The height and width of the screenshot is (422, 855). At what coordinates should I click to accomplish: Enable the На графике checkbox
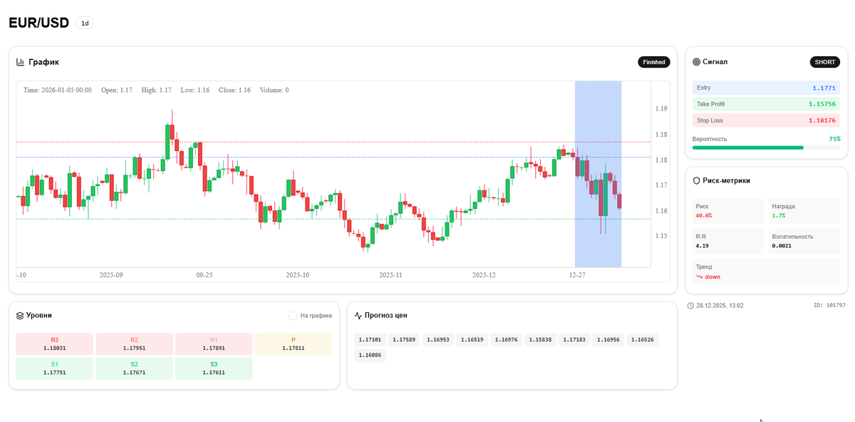pyautogui.click(x=293, y=315)
